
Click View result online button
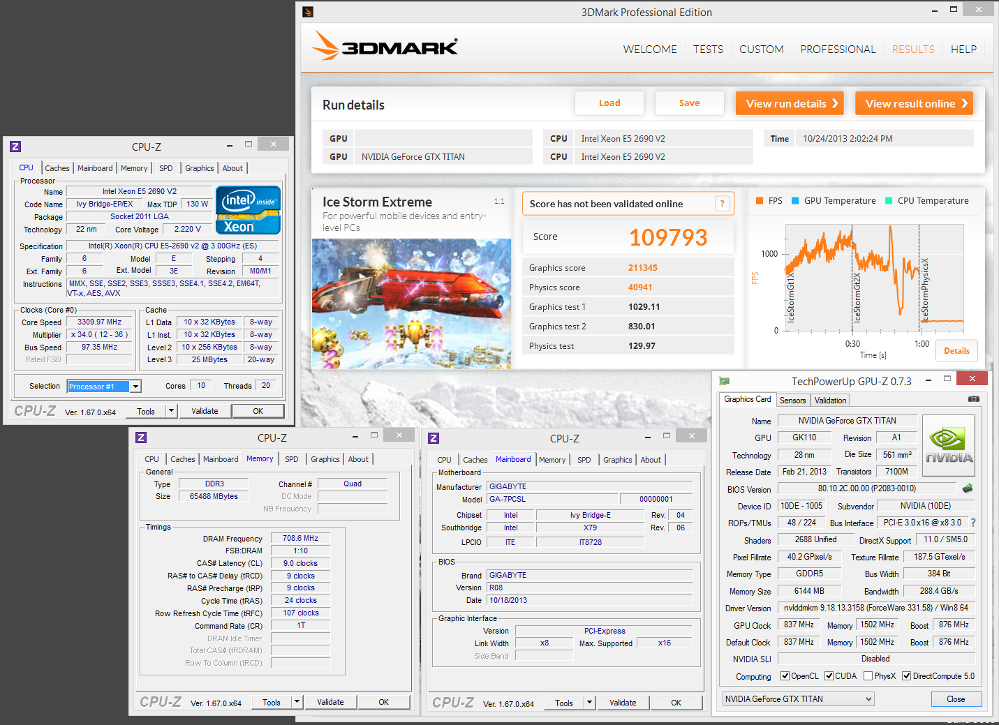coord(914,103)
